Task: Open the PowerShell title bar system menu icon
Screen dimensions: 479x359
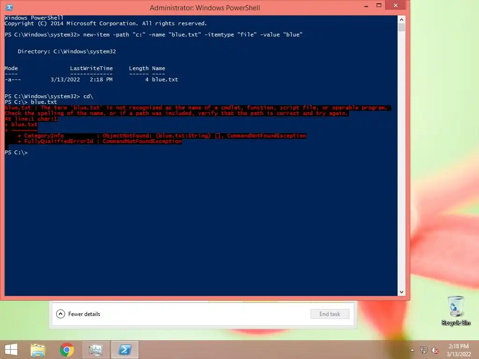Action: coord(9,7)
